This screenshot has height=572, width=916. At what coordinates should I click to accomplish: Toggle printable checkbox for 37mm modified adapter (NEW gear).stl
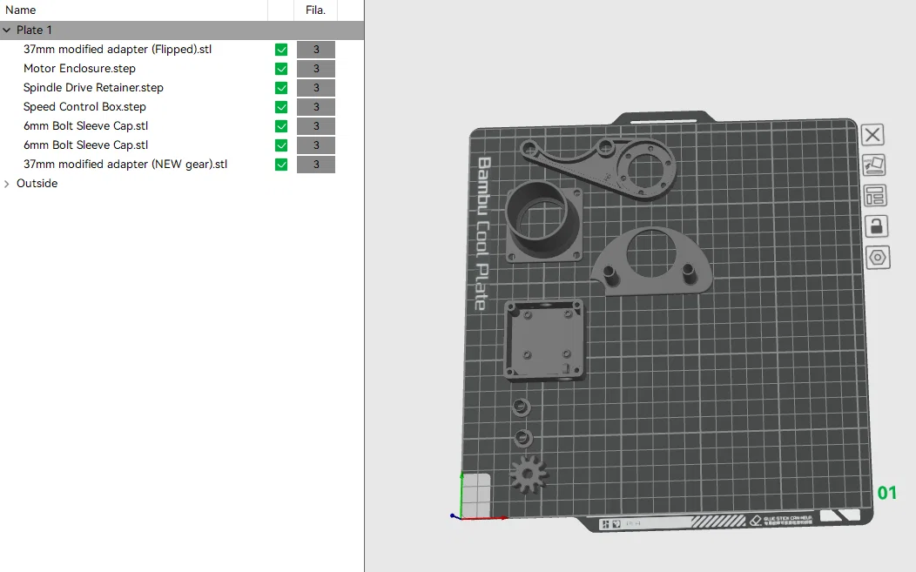(x=281, y=165)
